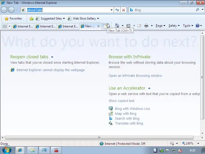This screenshot has height=154, width=205.
Task: Click the scroll down arrow
Action: (202, 133)
